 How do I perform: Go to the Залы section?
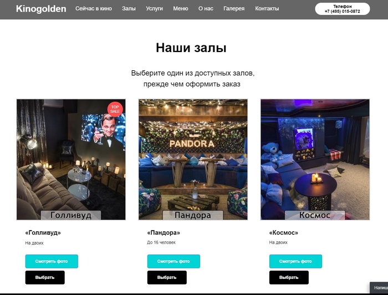point(129,9)
